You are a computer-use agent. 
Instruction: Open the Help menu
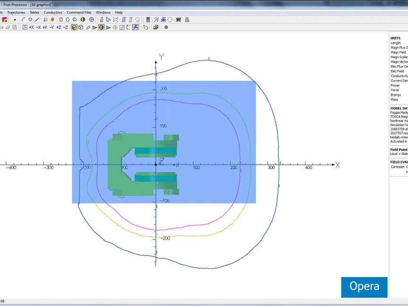pos(119,12)
